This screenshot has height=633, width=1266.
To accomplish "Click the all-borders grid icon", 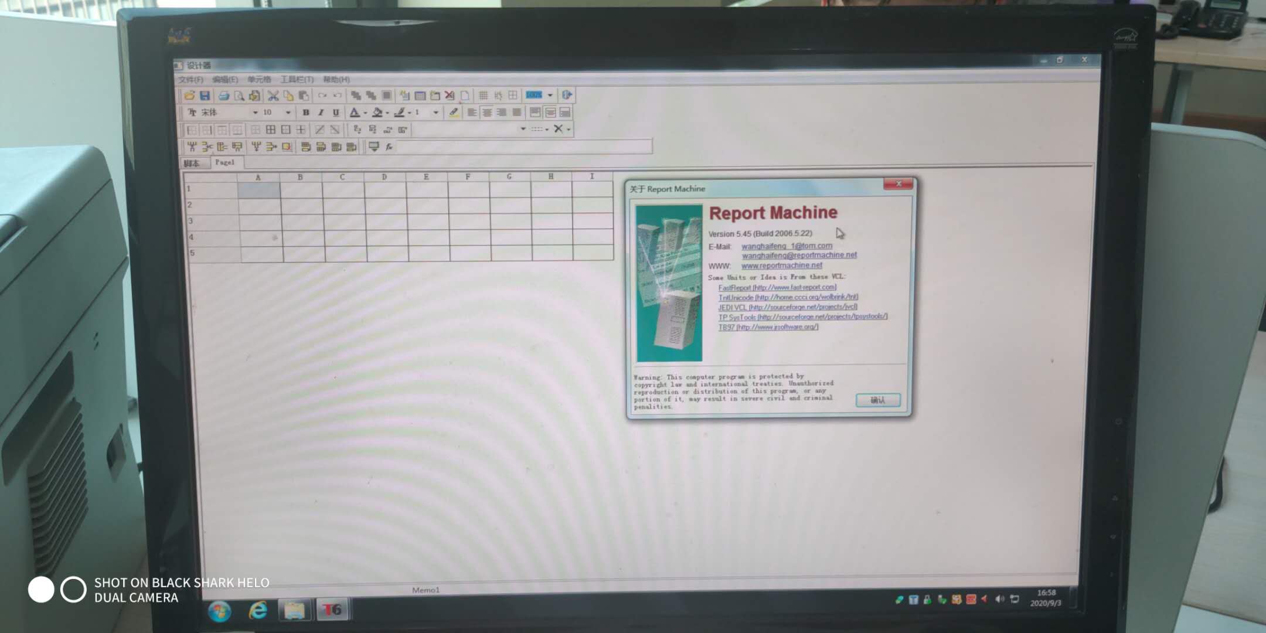I will (271, 130).
